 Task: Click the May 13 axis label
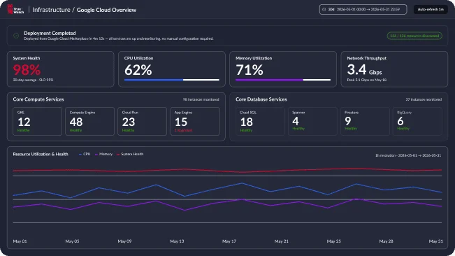pyautogui.click(x=177, y=241)
